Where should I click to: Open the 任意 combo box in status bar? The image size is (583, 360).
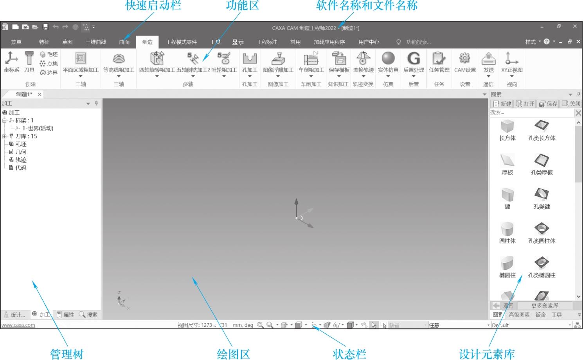click(x=459, y=325)
